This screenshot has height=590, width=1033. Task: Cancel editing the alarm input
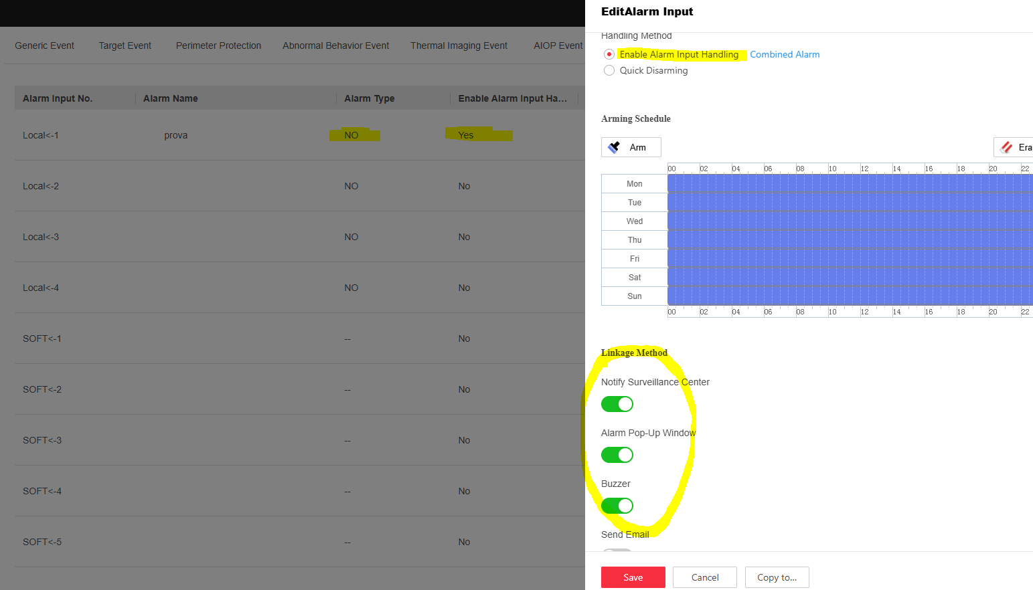(x=704, y=577)
